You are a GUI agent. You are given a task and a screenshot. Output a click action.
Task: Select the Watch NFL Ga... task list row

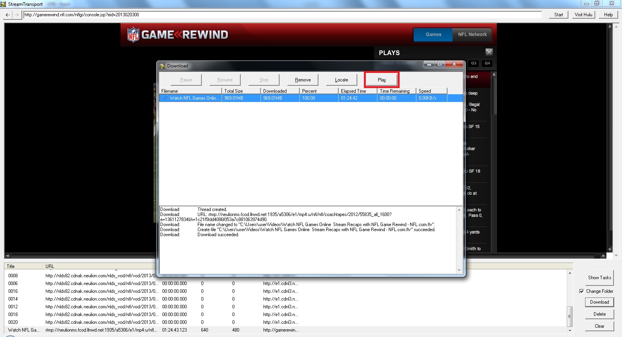click(286, 330)
